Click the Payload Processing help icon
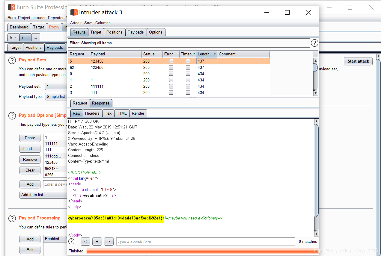381x256 pixels. click(x=12, y=218)
